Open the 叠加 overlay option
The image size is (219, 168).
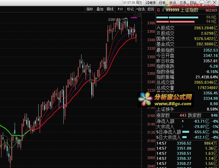pyautogui.click(x=100, y=9)
